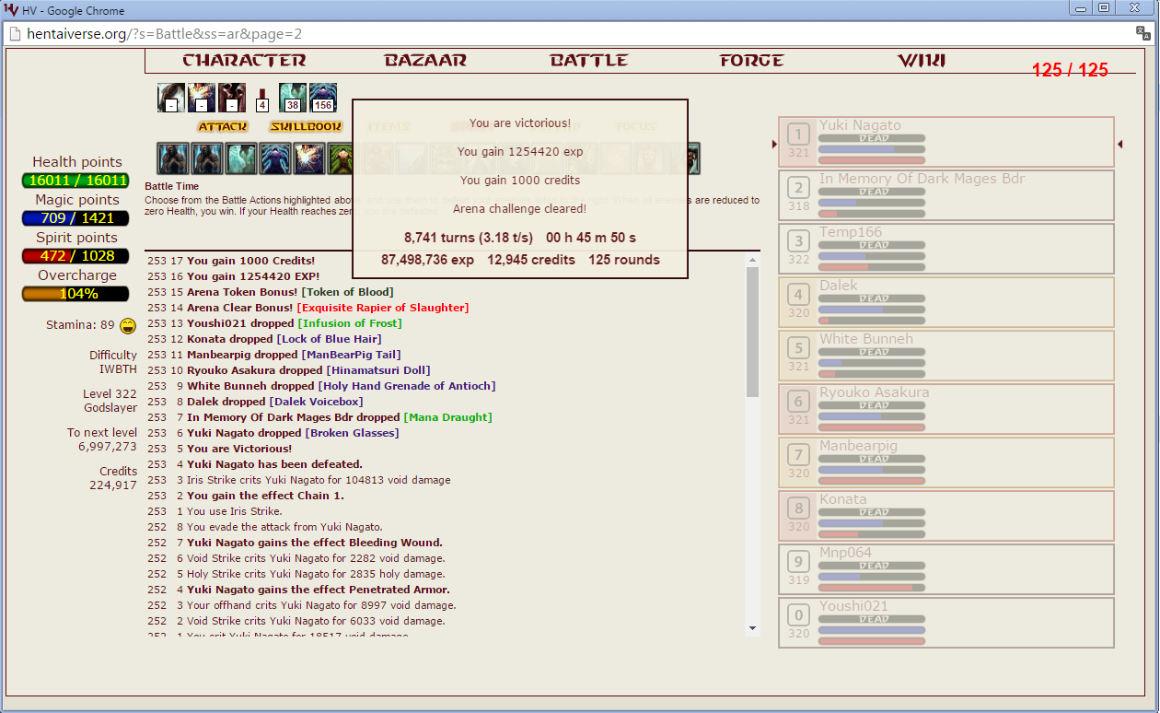Target monster 4 Dalek

pyautogui.click(x=946, y=302)
